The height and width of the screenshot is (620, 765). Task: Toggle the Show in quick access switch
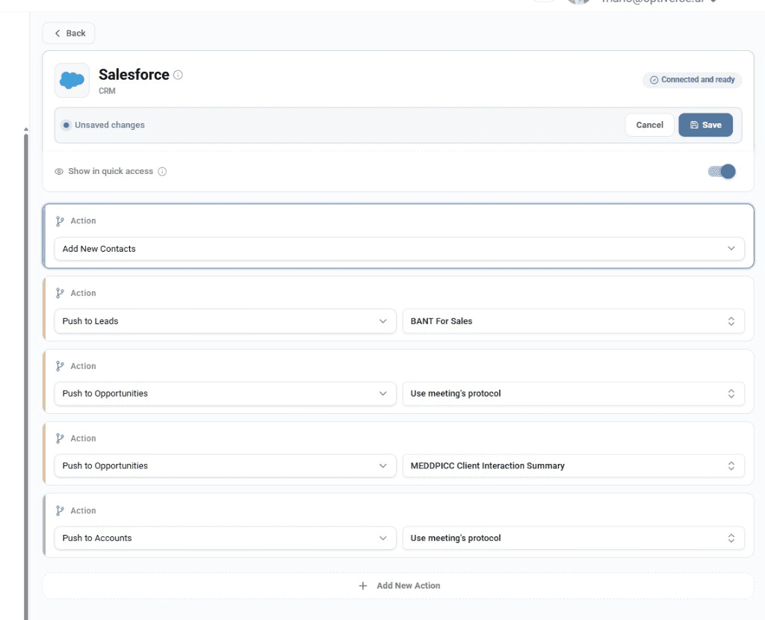click(722, 171)
